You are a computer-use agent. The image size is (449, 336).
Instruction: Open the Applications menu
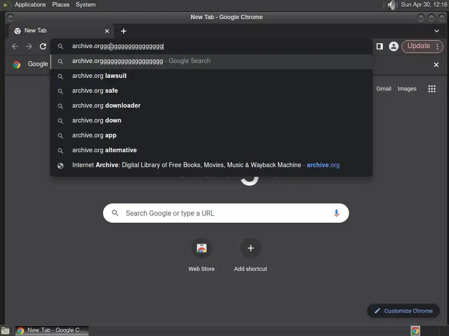point(30,4)
